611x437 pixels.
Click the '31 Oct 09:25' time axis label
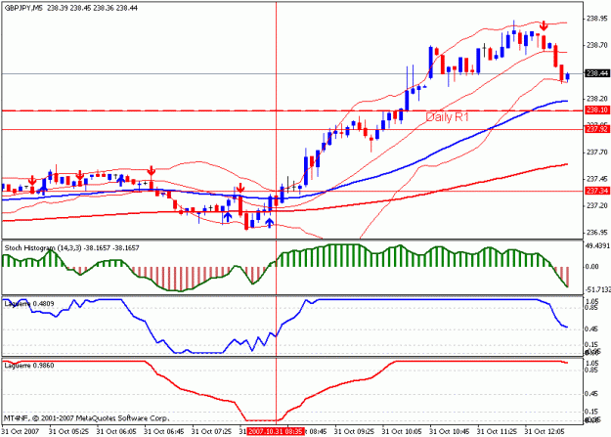(354, 431)
